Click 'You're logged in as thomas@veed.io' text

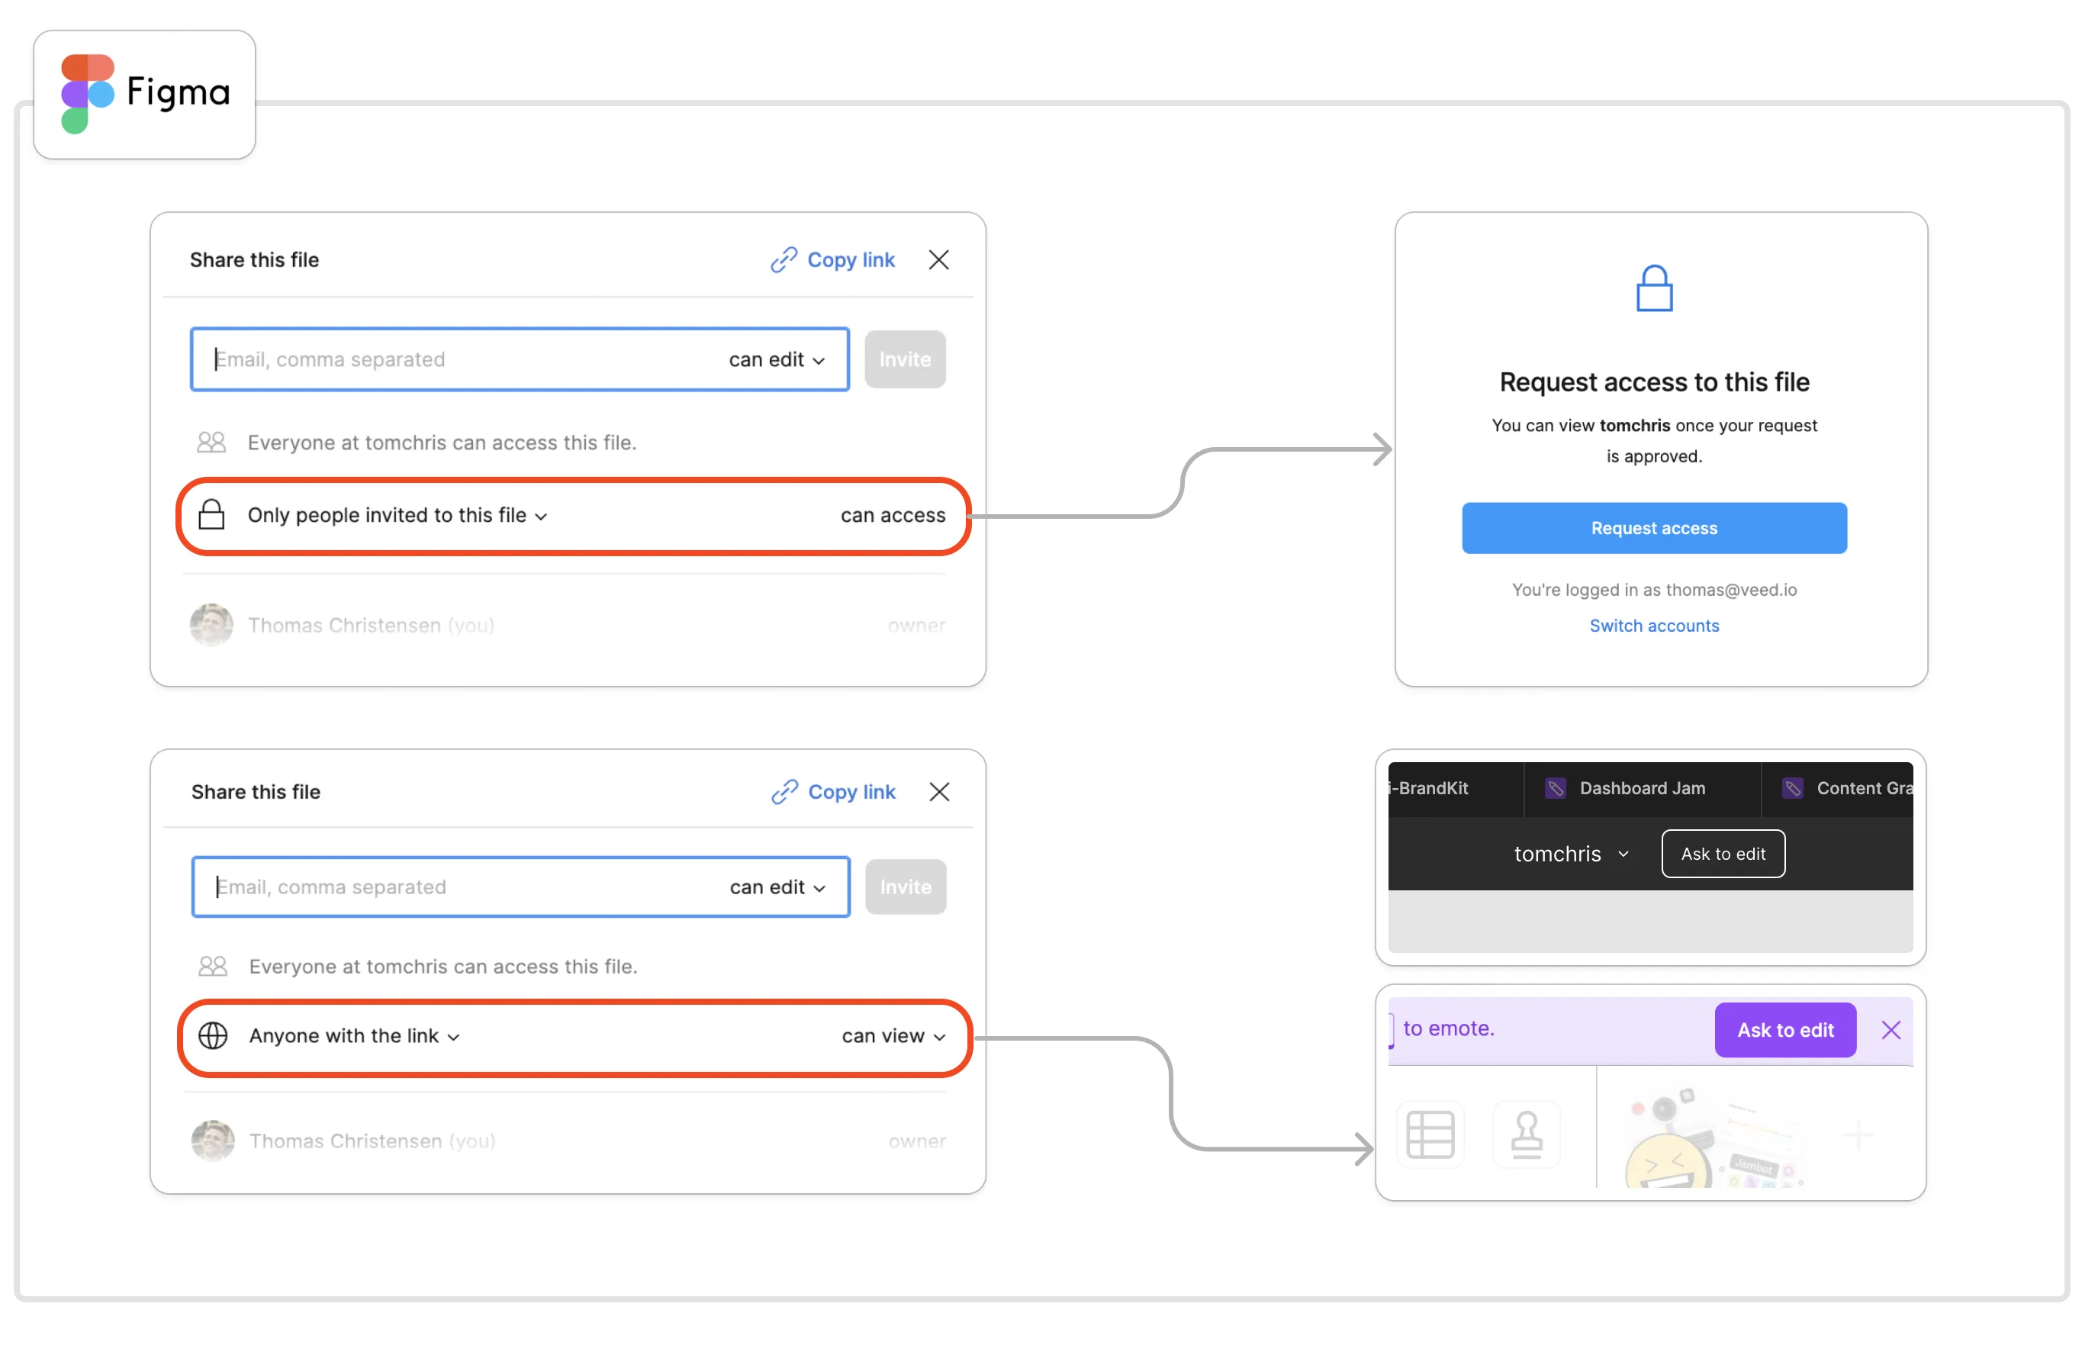pyautogui.click(x=1653, y=590)
